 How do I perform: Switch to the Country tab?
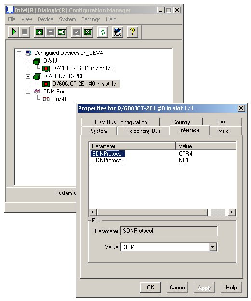[x=181, y=122]
